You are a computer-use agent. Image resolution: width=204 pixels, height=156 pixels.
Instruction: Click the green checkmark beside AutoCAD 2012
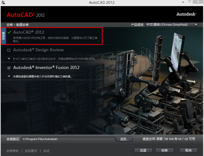point(9,32)
